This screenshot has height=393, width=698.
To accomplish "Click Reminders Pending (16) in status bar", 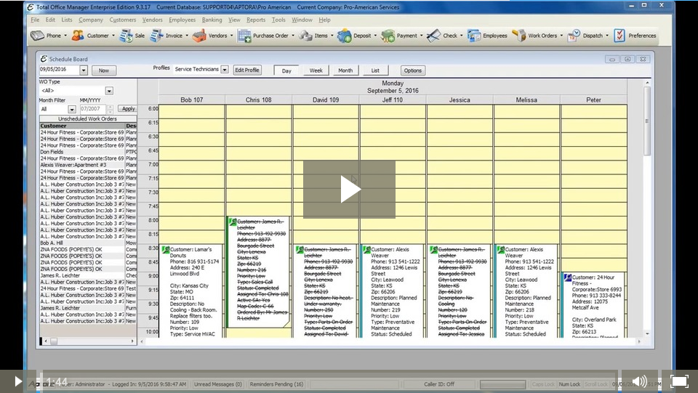I will click(276, 384).
